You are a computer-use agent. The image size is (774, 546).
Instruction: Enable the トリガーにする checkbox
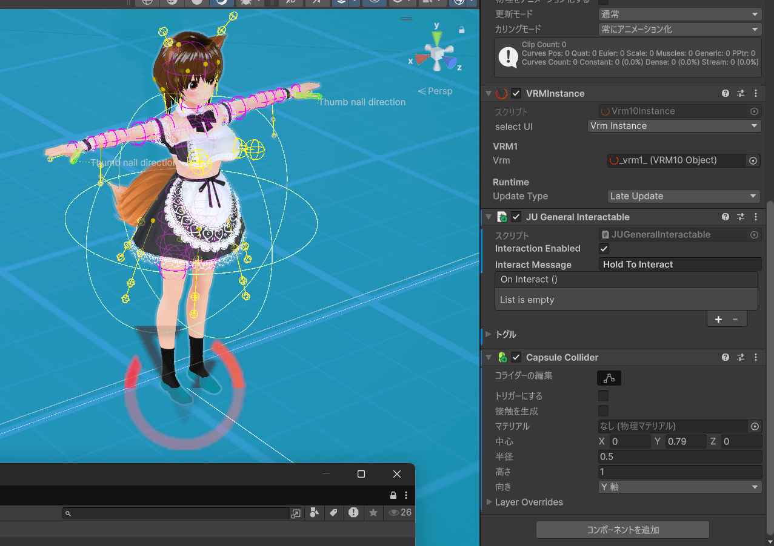tap(603, 395)
